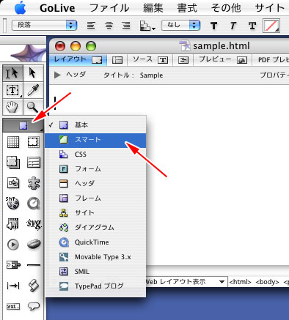Click the horizontal line object icon
This screenshot has width=289, height=320.
click(34, 264)
